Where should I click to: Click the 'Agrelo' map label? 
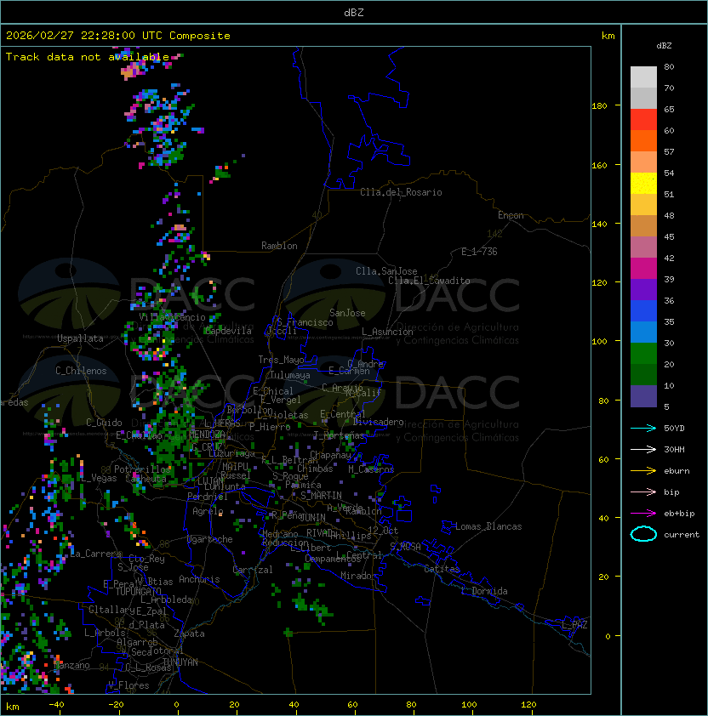(208, 511)
